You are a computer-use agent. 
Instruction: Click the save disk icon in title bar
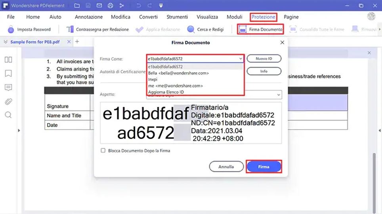point(88,6)
